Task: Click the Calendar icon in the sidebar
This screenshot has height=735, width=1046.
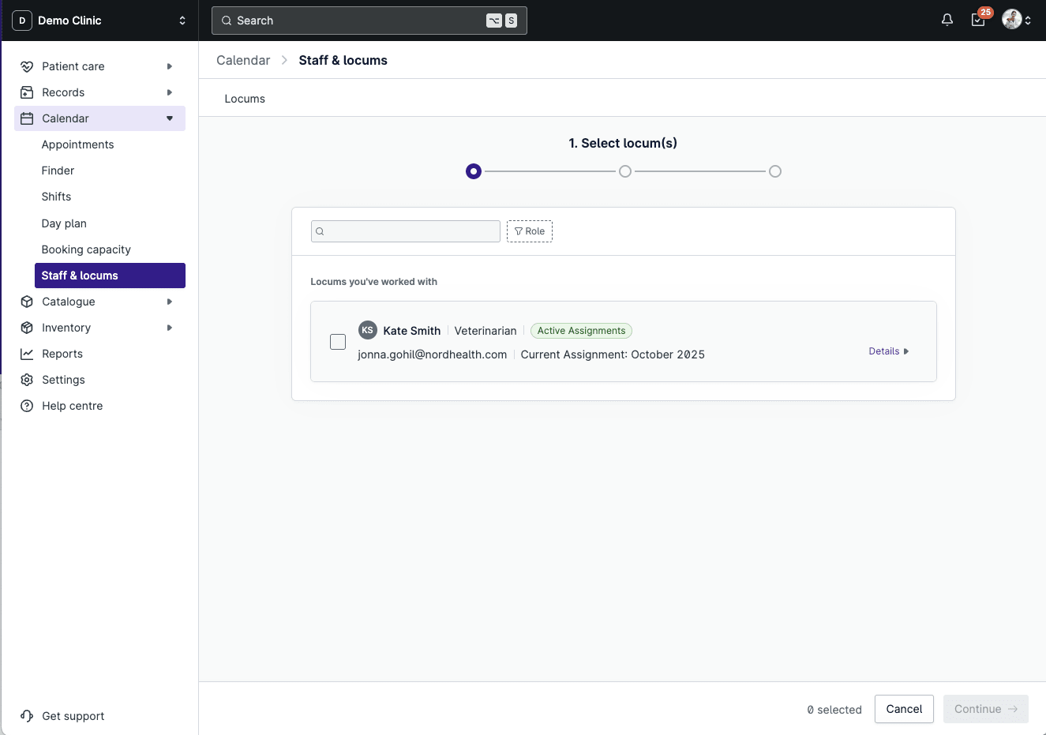Action: (28, 118)
